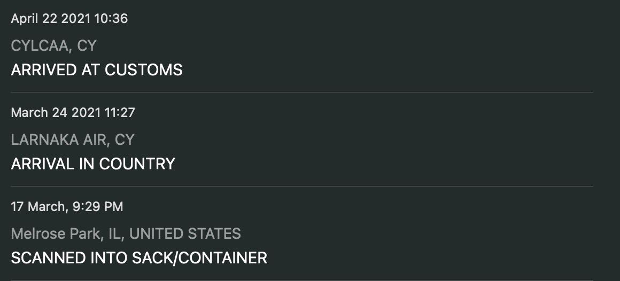
Task: Click the March 24 2021 11:27 timestamp
Action: [x=73, y=113]
